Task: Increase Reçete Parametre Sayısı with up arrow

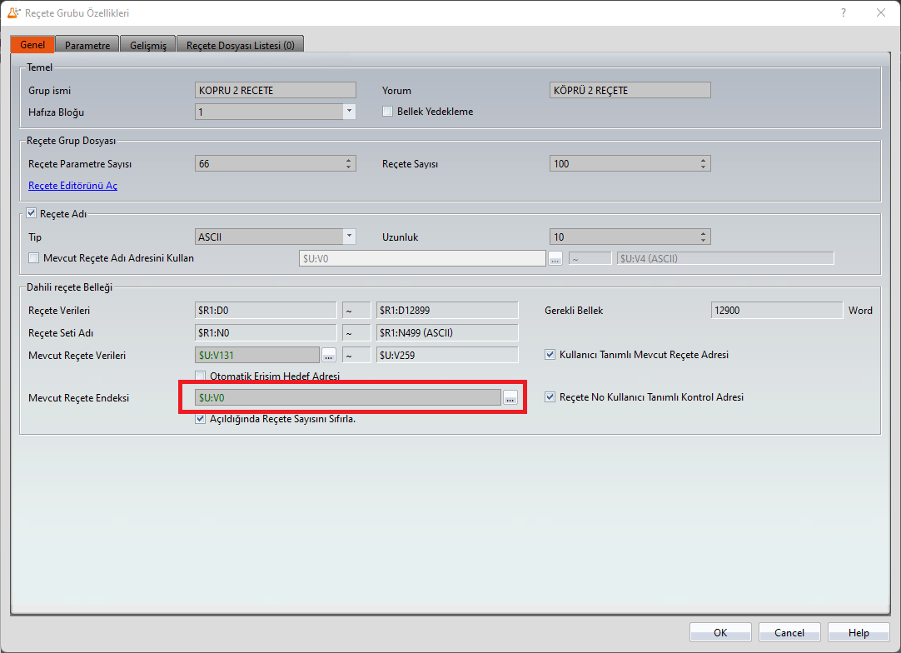Action: click(349, 161)
